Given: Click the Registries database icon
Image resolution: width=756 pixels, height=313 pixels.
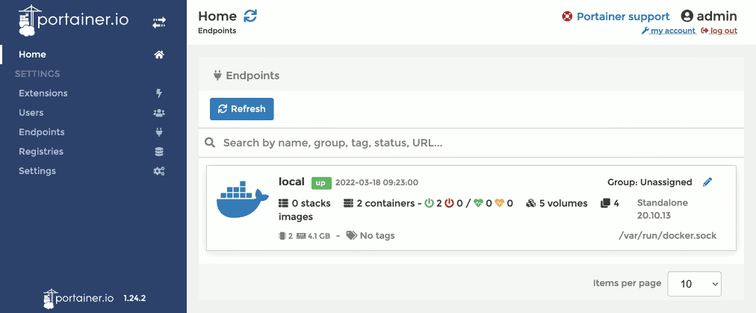Looking at the screenshot, I should pyautogui.click(x=159, y=152).
